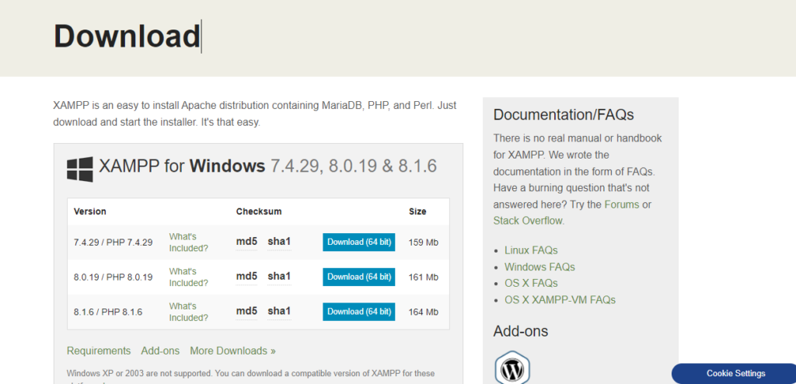Visit the Forums link
The width and height of the screenshot is (796, 384).
(622, 204)
